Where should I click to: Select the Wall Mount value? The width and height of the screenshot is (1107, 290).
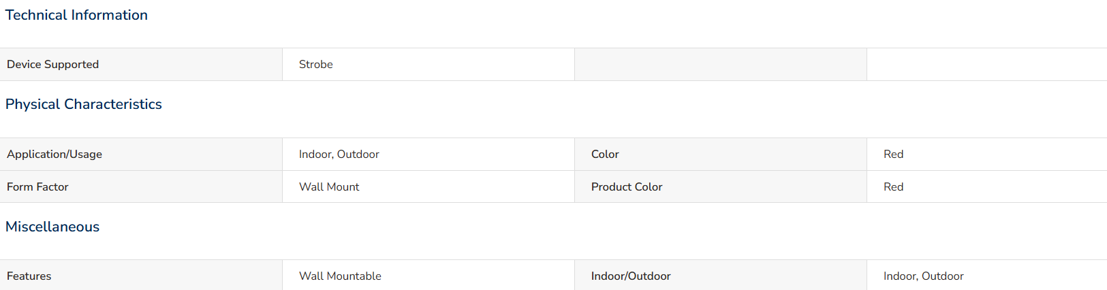click(329, 187)
